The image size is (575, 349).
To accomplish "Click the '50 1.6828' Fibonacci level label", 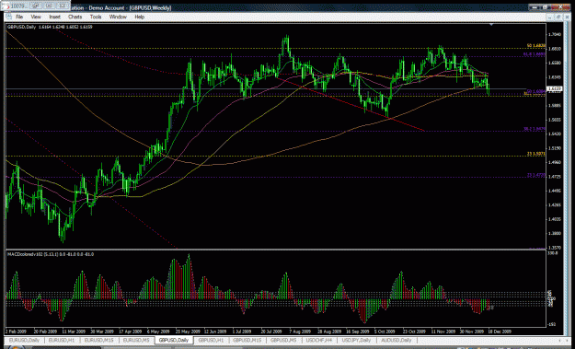I will [535, 46].
